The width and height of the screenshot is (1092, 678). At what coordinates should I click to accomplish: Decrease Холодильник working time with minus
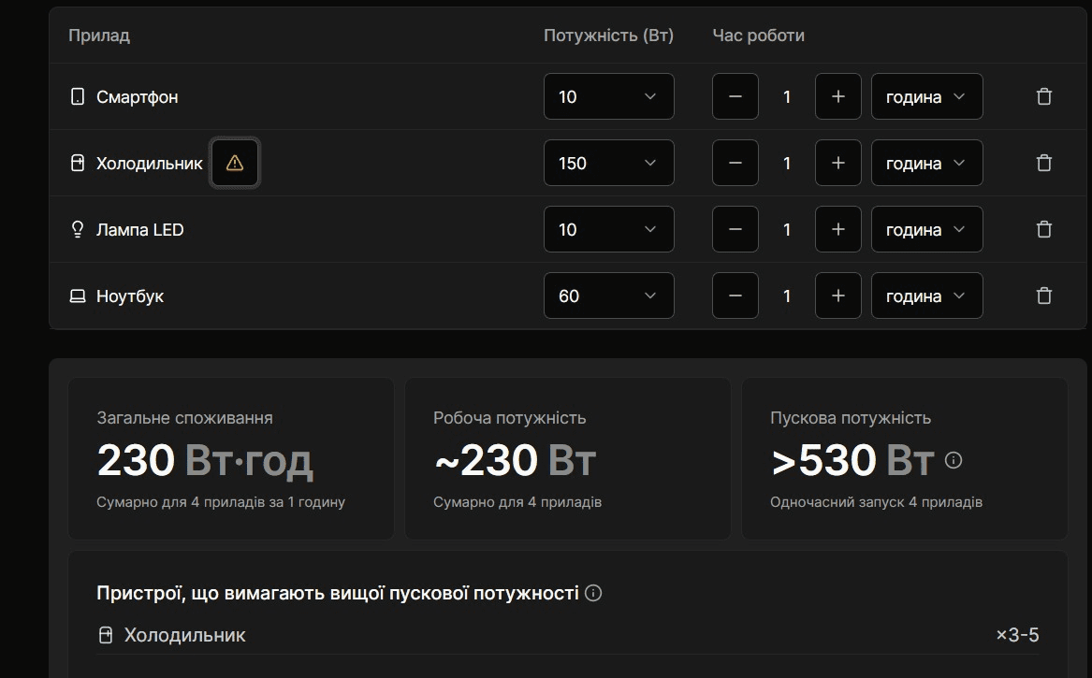pyautogui.click(x=735, y=163)
